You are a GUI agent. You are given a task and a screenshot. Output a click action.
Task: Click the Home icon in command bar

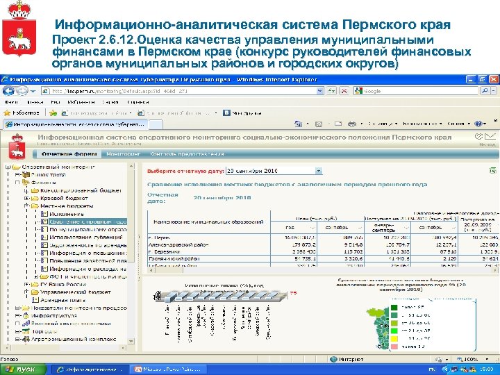pyautogui.click(x=298, y=124)
